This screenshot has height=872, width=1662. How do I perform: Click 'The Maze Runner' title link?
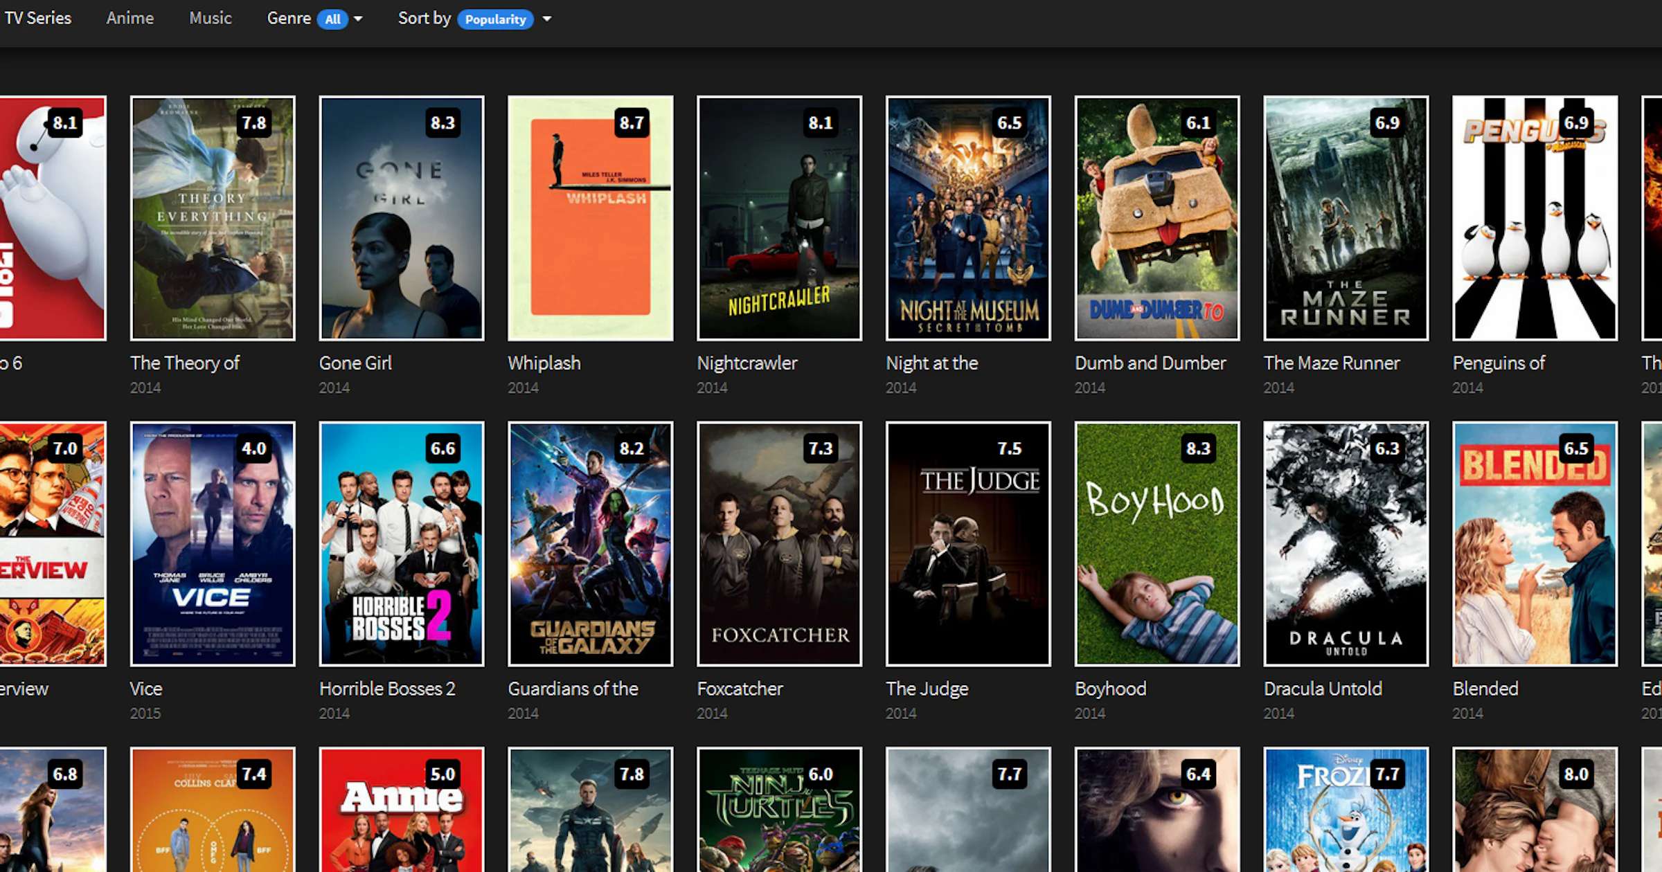tap(1332, 363)
